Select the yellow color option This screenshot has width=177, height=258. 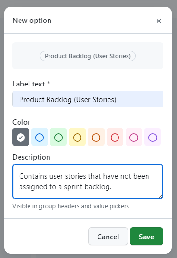point(77,137)
